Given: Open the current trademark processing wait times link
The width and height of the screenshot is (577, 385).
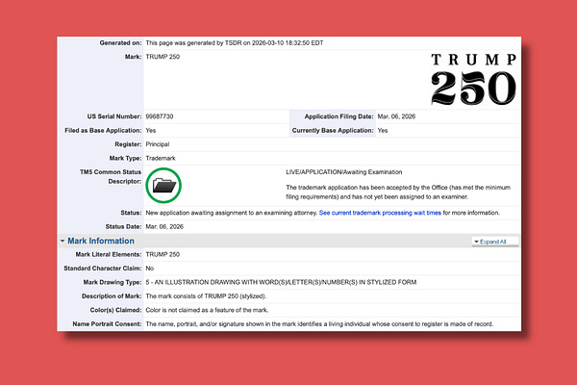Looking at the screenshot, I should tap(380, 213).
